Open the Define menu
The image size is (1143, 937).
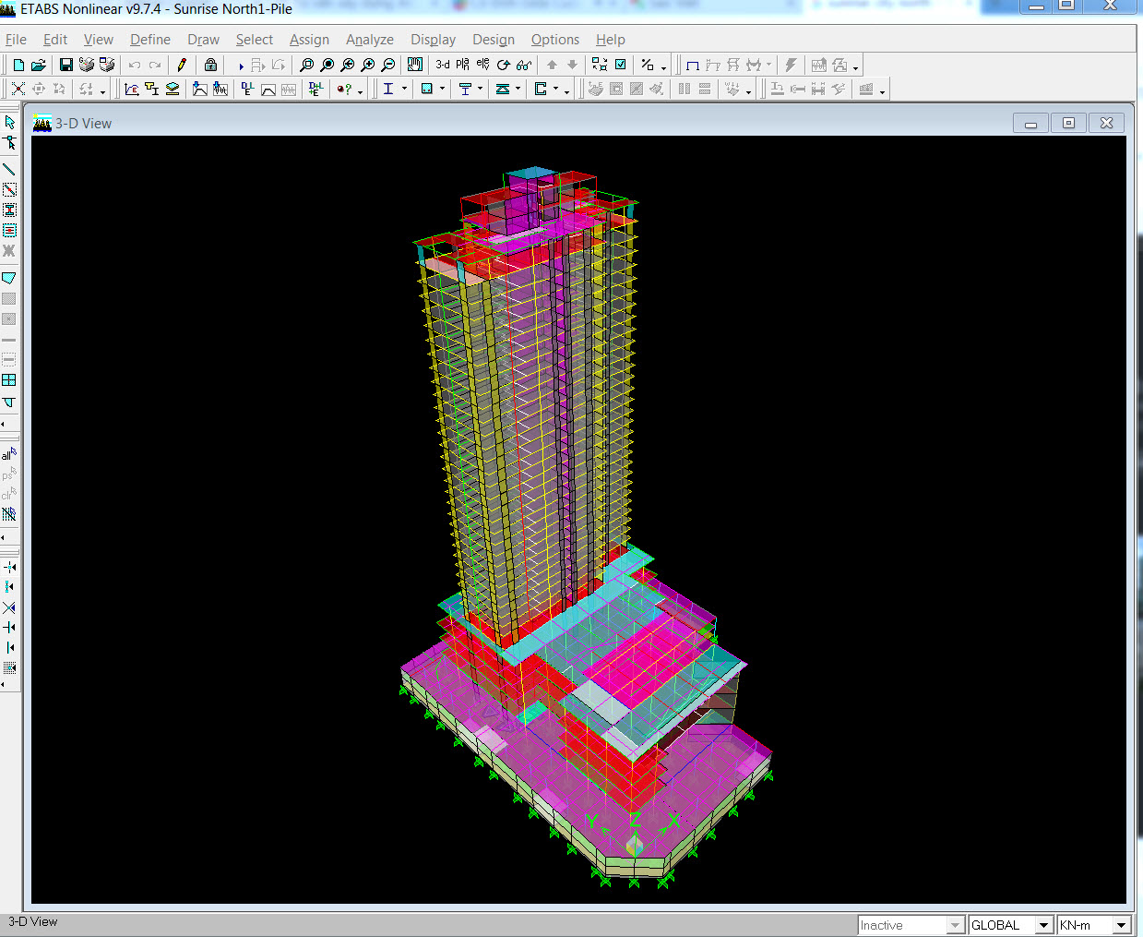pos(150,40)
